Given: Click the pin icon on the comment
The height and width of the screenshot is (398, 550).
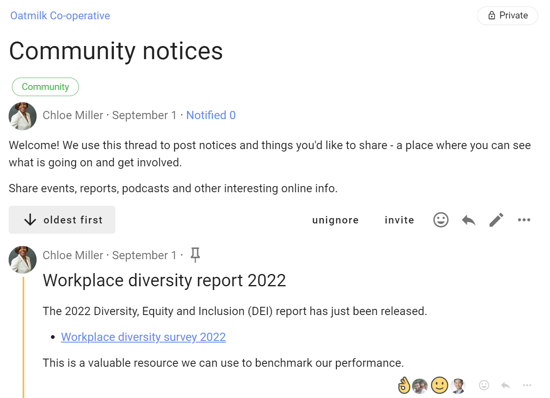Looking at the screenshot, I should tap(195, 255).
